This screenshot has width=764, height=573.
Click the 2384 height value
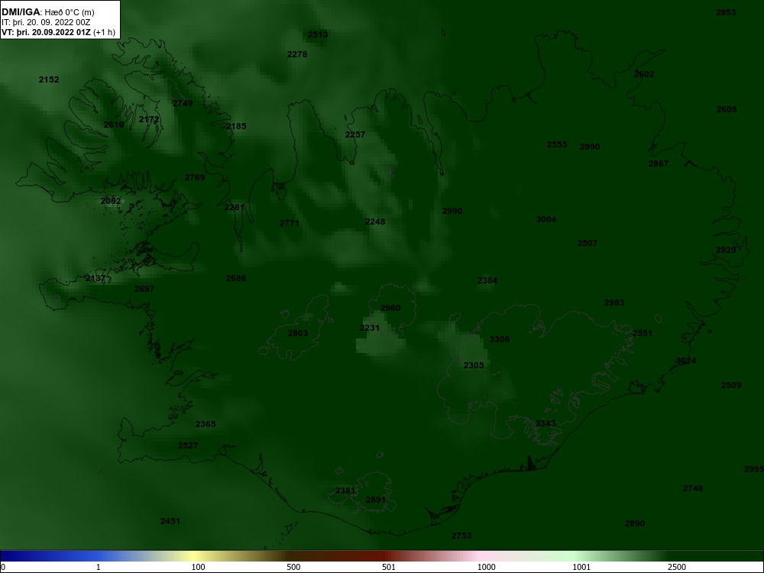[x=487, y=280]
